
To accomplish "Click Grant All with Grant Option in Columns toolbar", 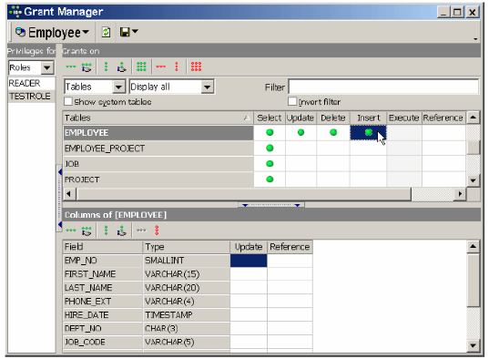I will tap(87, 231).
